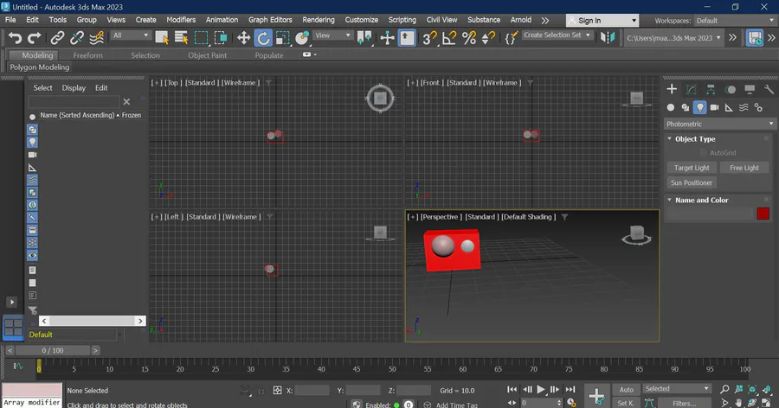Screen dimensions: 779x408
Task: Select the Space Warps category icon
Action: coord(744,107)
